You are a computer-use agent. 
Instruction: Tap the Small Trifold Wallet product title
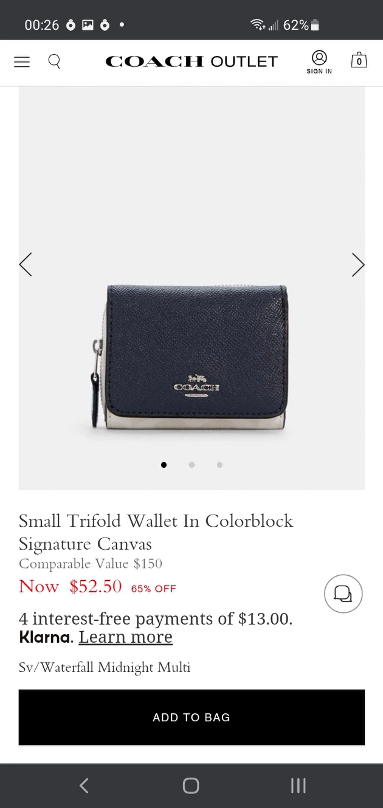tap(156, 532)
